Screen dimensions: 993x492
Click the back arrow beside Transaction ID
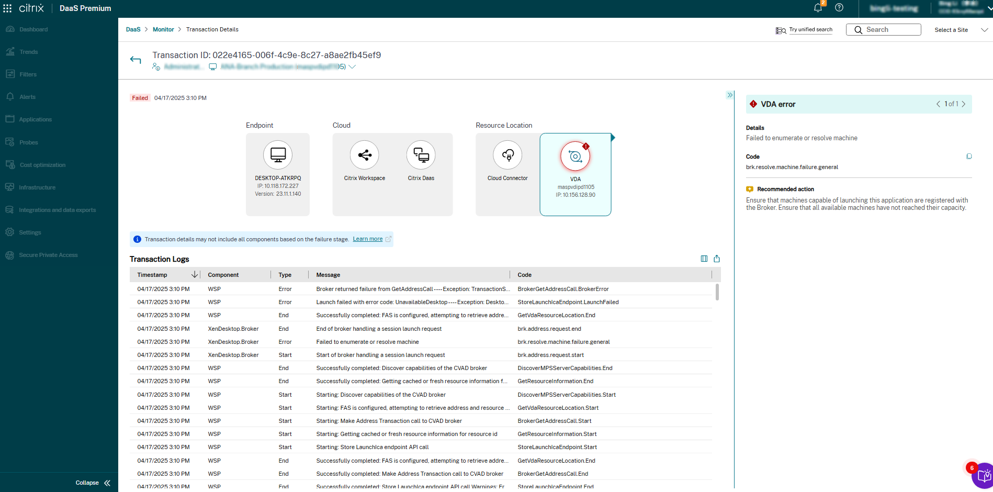[136, 60]
